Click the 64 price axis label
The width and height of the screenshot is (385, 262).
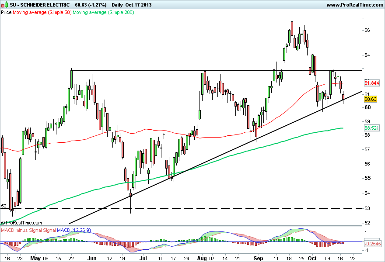coord(367,55)
